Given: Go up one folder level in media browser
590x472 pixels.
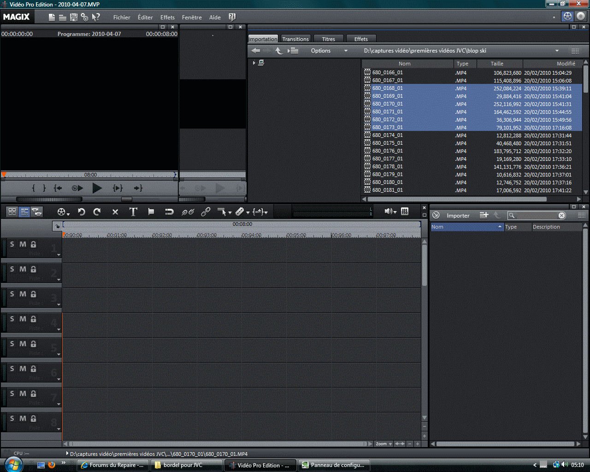Looking at the screenshot, I should pos(279,51).
